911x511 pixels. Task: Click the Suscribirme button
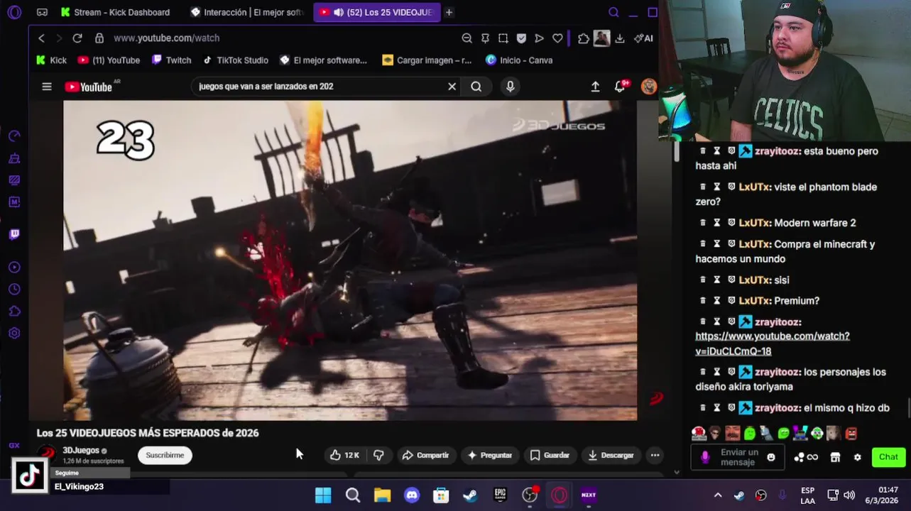(x=165, y=455)
